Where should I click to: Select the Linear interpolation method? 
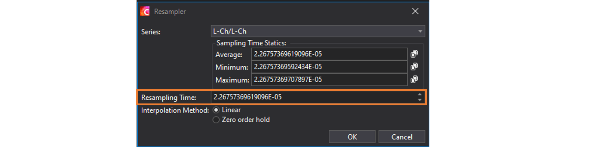227,110
